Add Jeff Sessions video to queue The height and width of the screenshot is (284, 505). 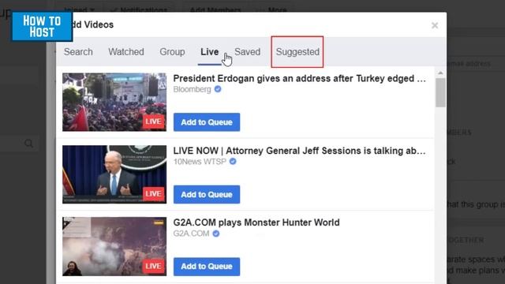click(x=207, y=194)
